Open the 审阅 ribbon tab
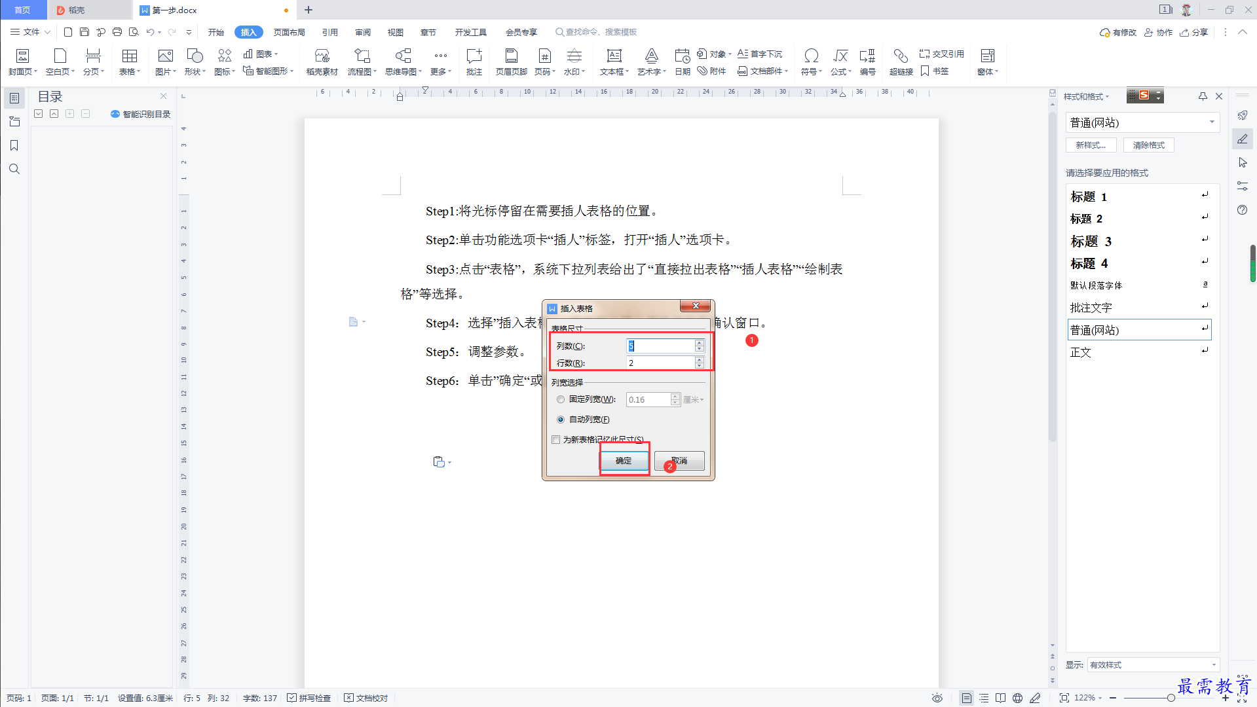 (363, 32)
